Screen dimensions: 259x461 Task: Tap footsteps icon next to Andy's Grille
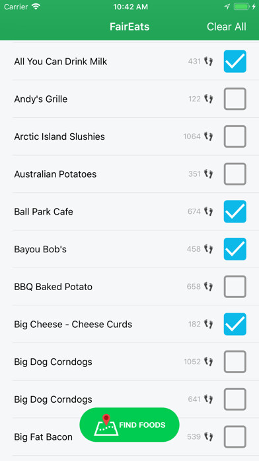[209, 99]
